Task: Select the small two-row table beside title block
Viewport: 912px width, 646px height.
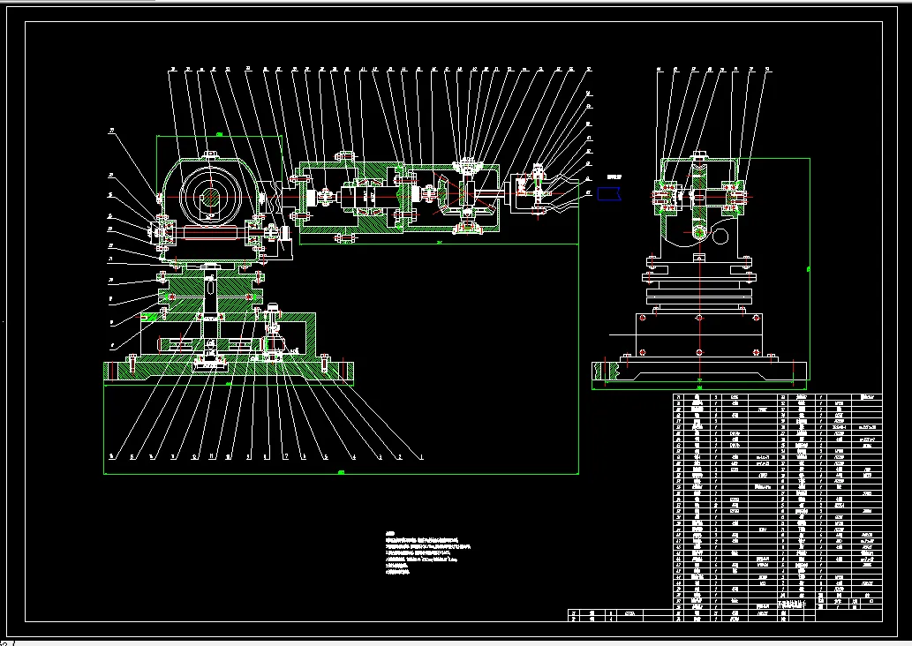Action: click(620, 615)
